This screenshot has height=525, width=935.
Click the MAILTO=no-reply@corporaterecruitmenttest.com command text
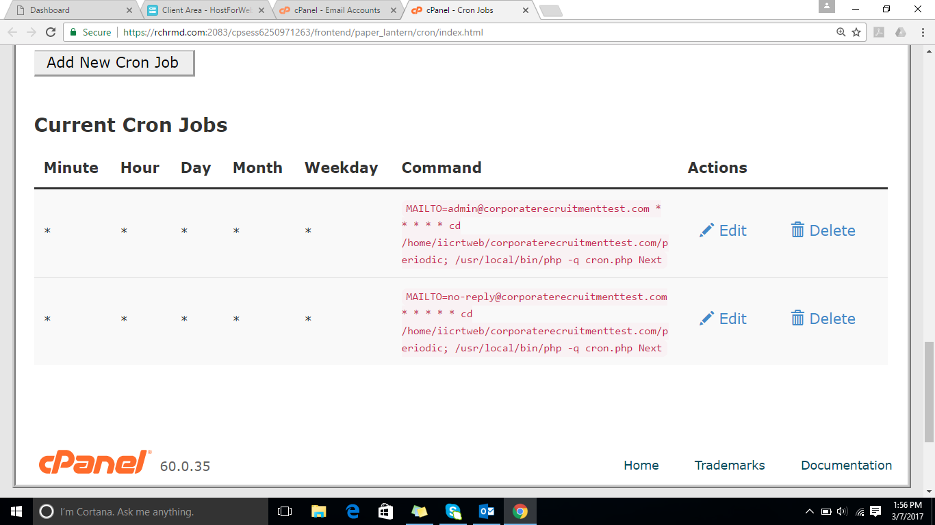pyautogui.click(x=537, y=297)
